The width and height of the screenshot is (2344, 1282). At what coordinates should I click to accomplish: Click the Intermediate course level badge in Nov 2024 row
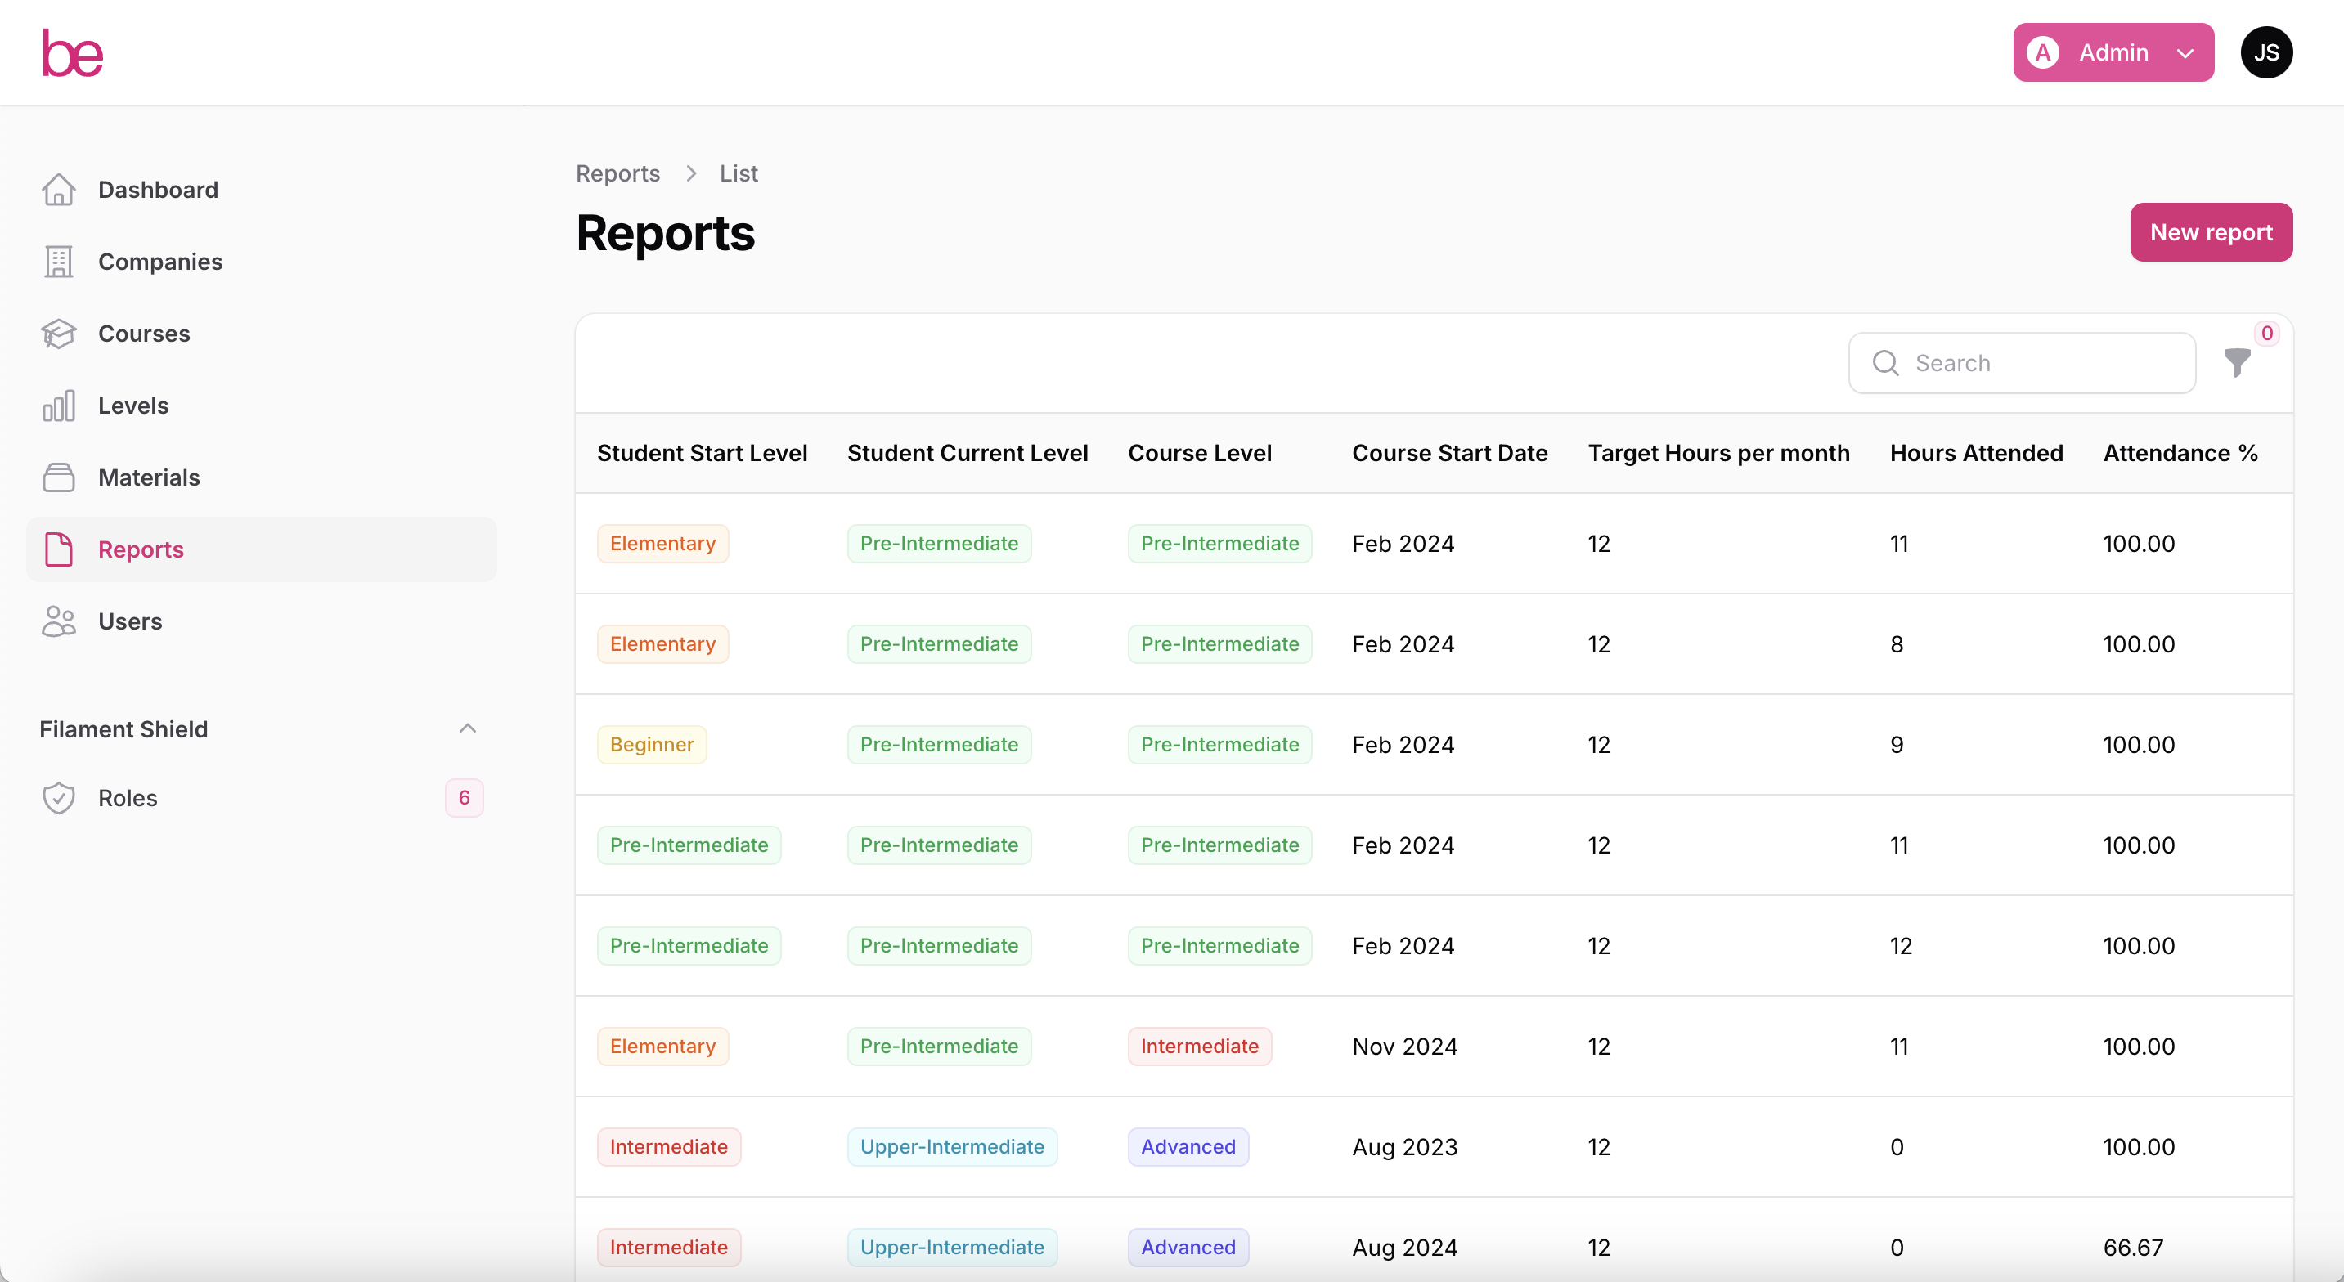point(1198,1046)
